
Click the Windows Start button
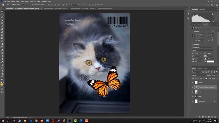coord(3,121)
